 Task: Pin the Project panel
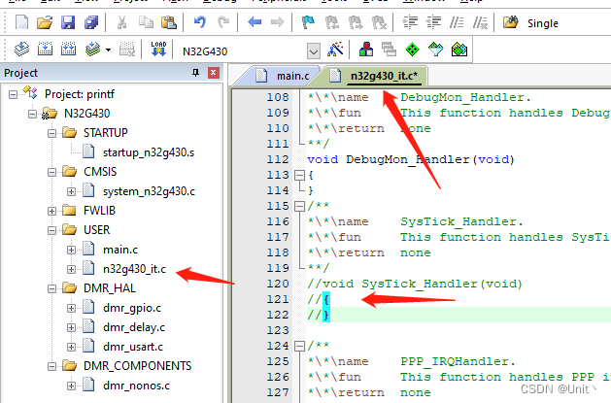(x=195, y=73)
